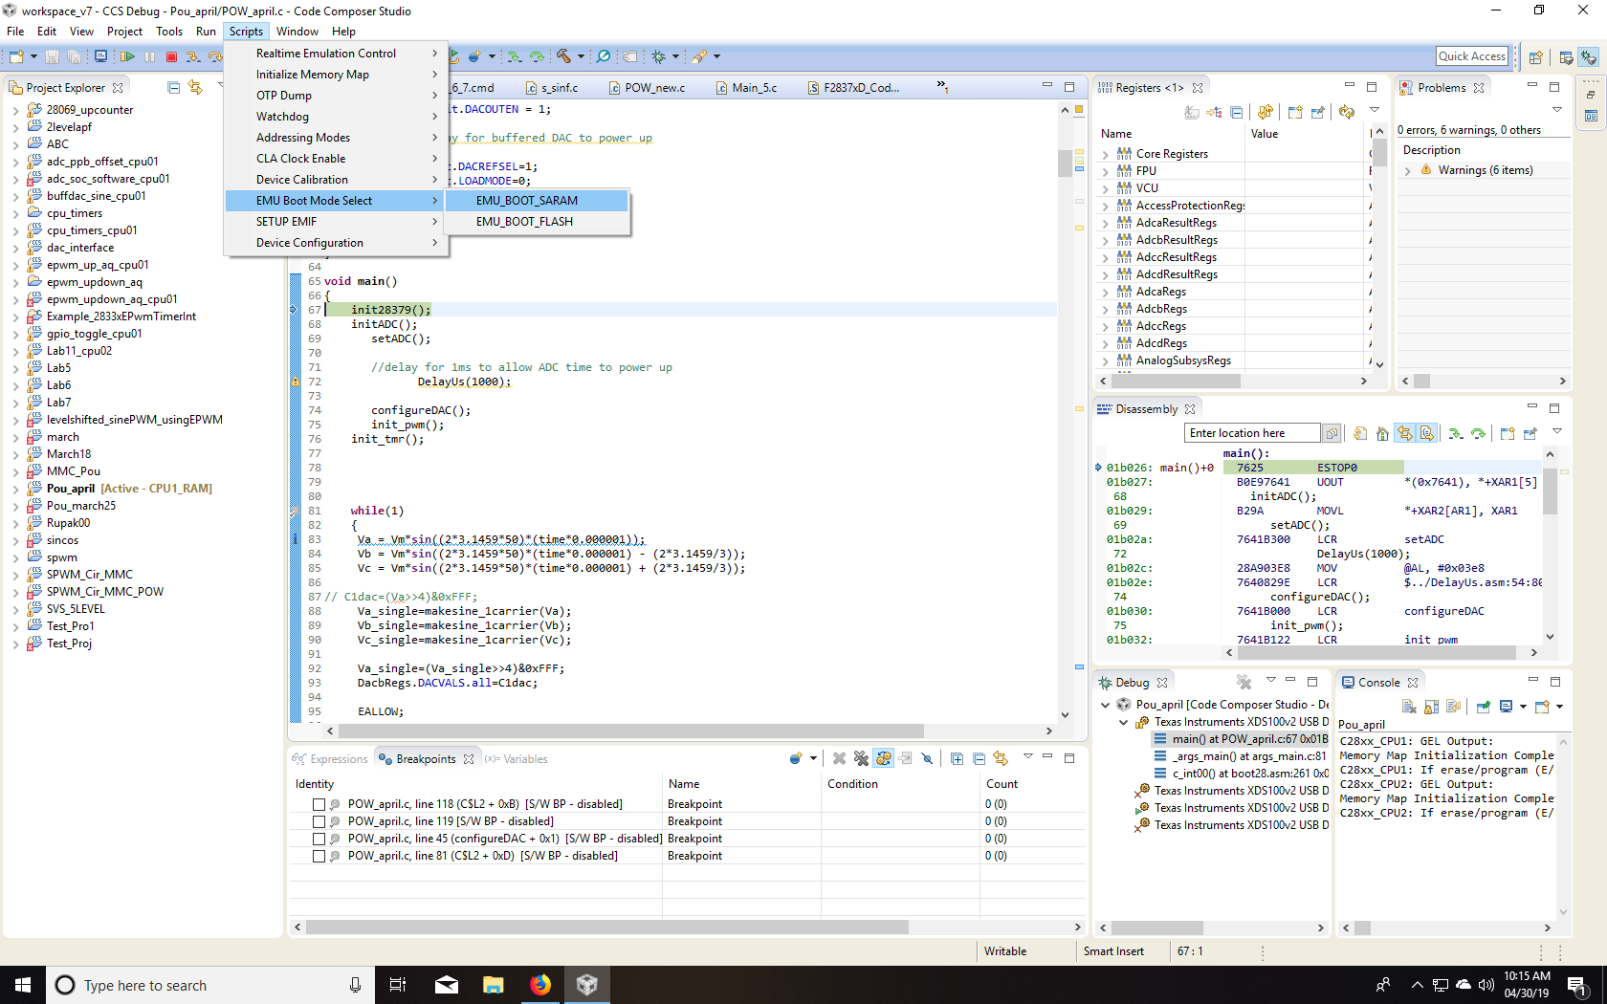This screenshot has height=1004, width=1607.
Task: Open Mail app from the taskbar
Action: (x=447, y=985)
